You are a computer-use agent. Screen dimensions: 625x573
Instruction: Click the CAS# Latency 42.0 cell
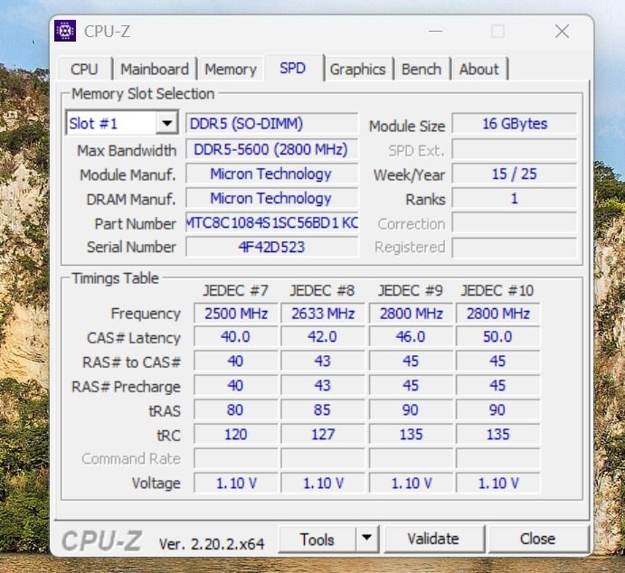323,337
